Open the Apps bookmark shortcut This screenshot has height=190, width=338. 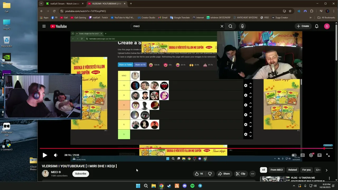click(44, 18)
